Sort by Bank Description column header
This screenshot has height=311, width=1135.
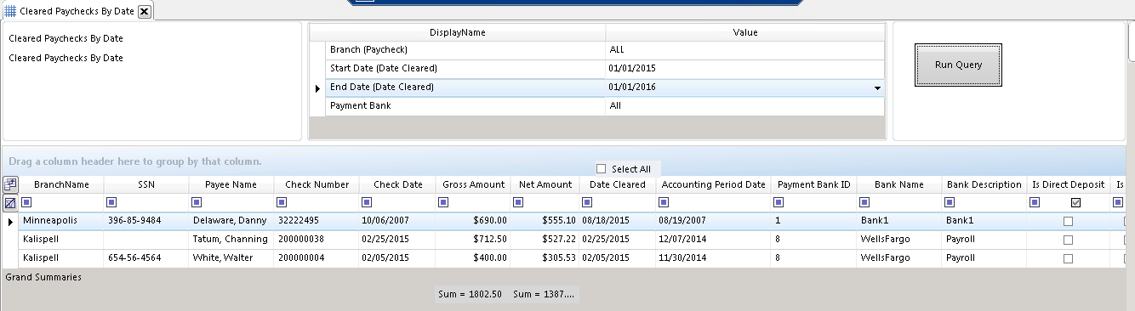(x=984, y=184)
